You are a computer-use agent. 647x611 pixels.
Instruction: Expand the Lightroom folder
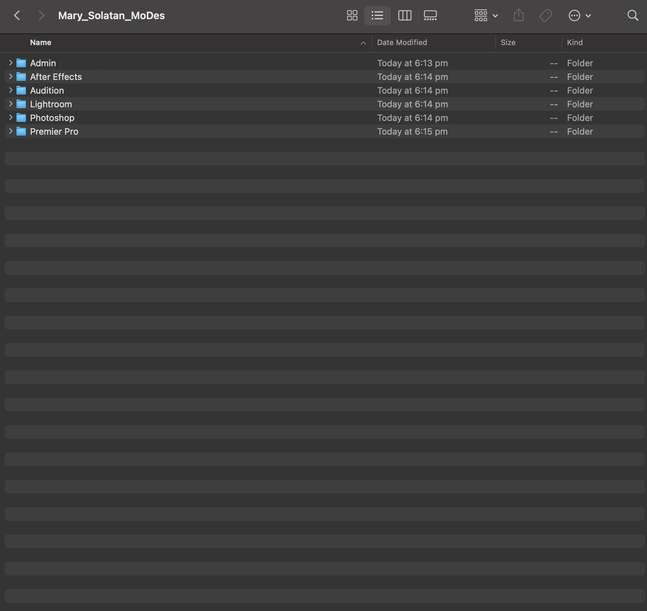click(x=11, y=104)
